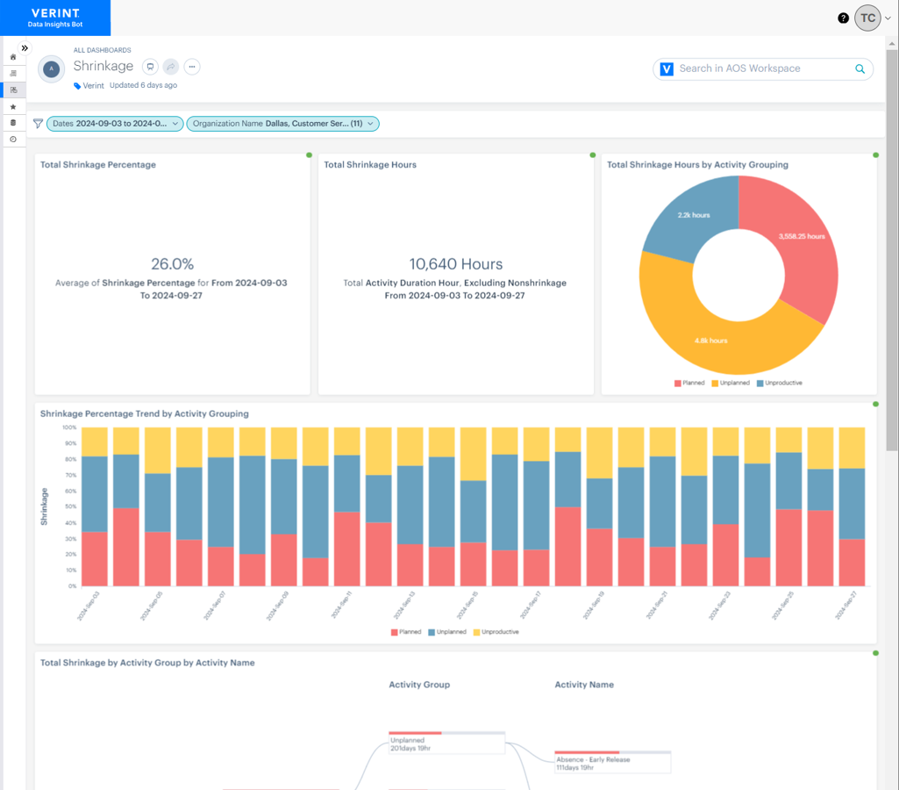Click the presentation mode icon beside Shrinkage
This screenshot has height=790, width=899.
tap(150, 67)
